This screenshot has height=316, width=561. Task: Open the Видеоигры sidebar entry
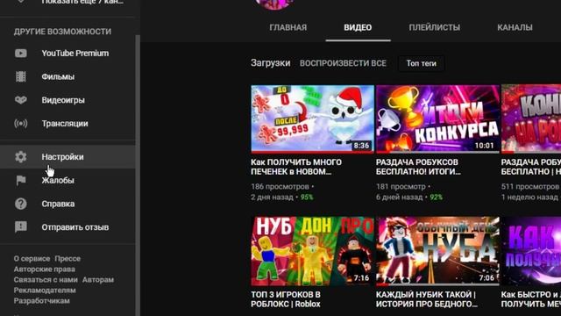click(x=67, y=100)
